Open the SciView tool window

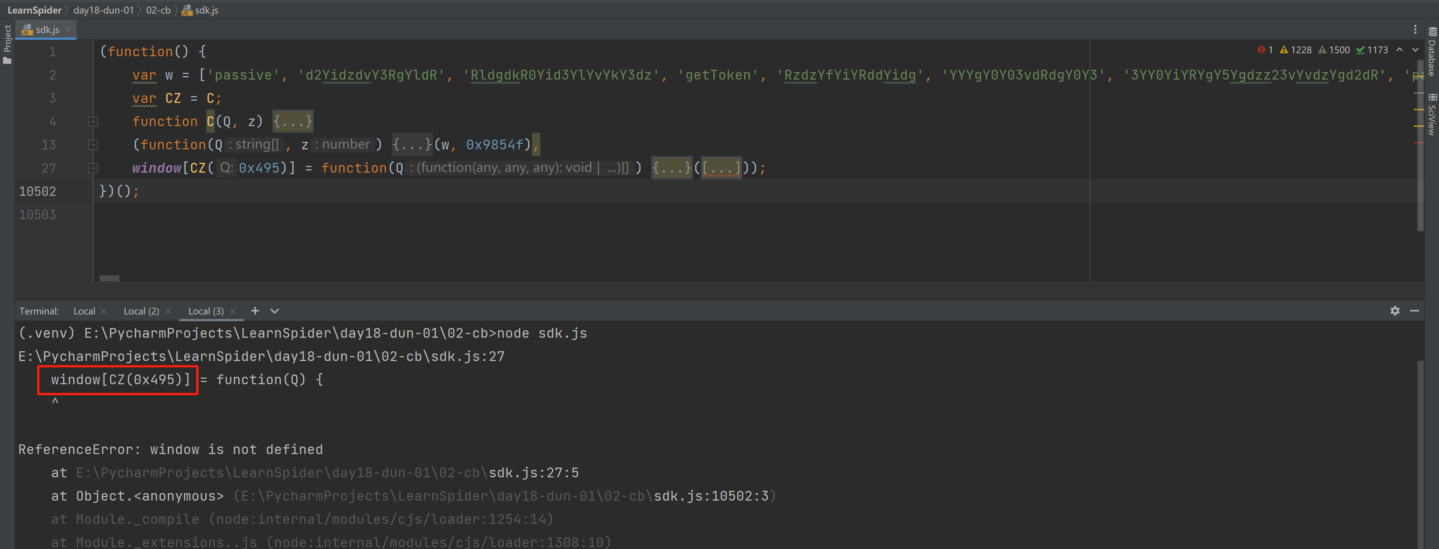coord(1432,114)
